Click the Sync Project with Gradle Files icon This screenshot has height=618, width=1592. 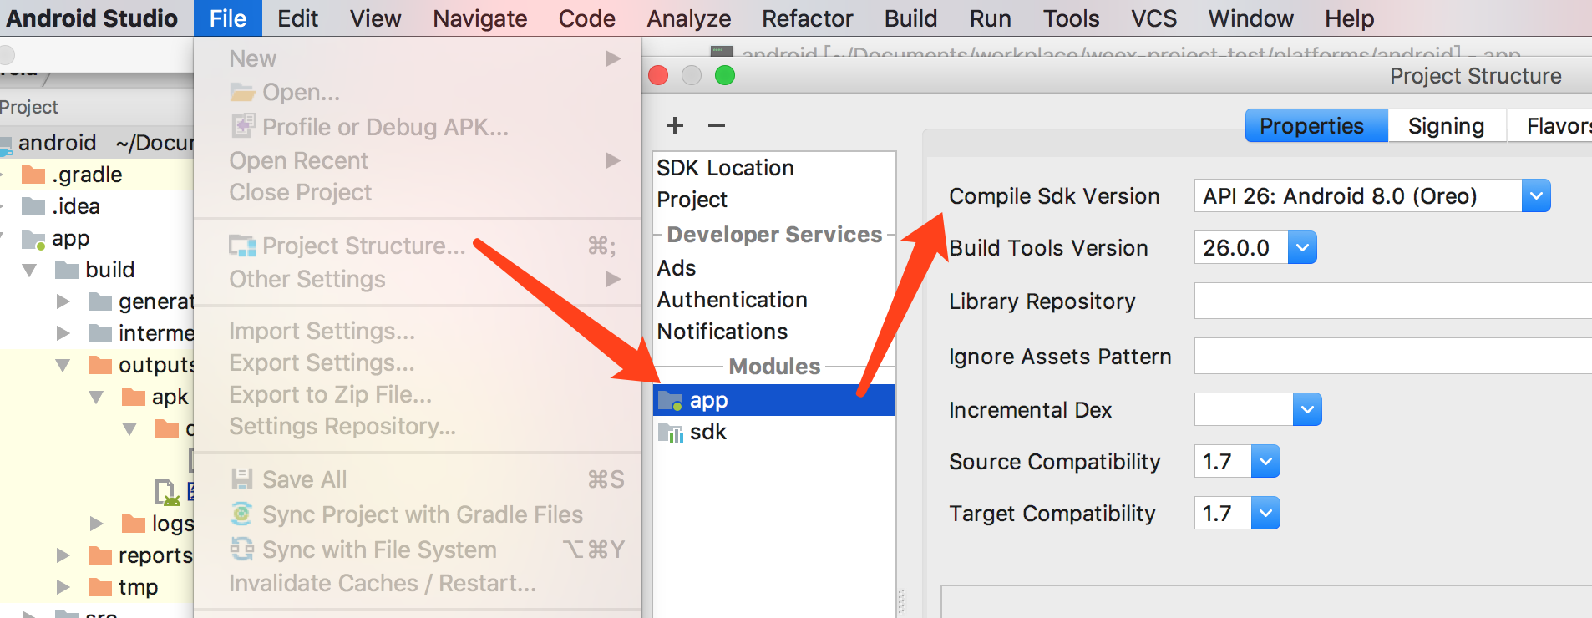pos(241,514)
